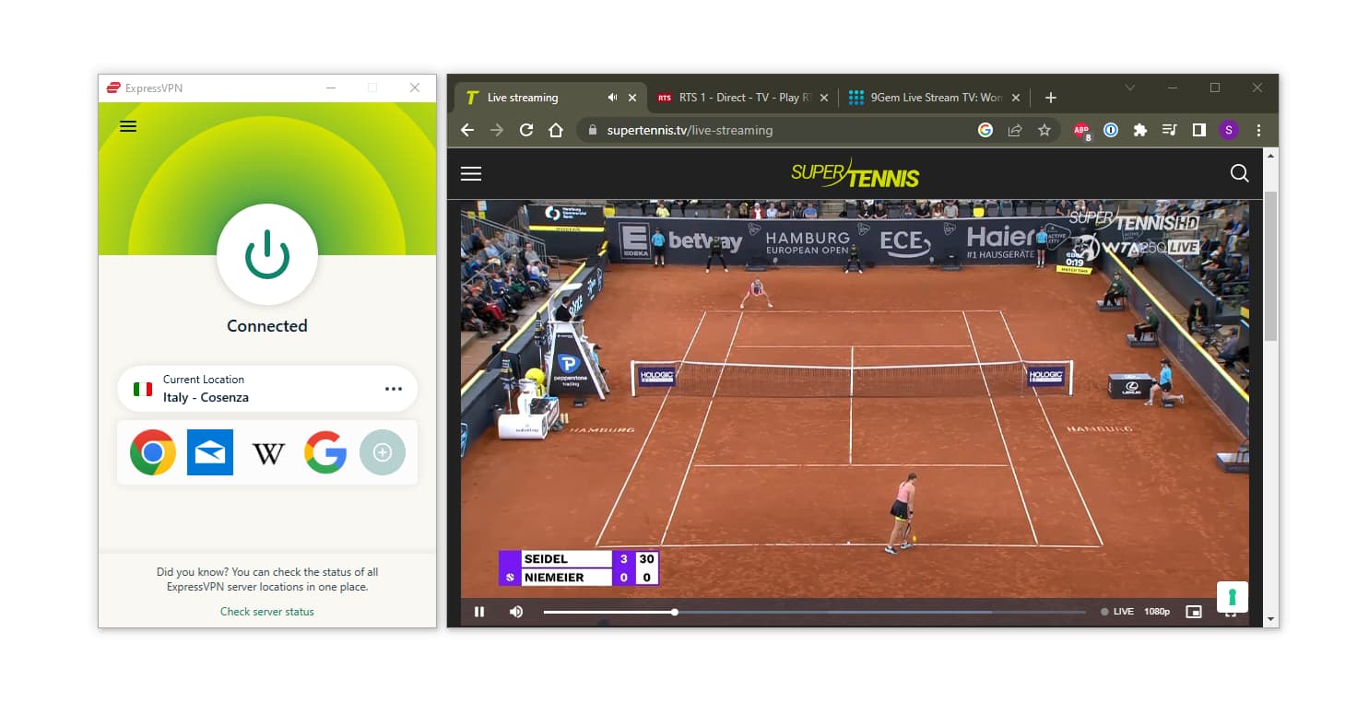The image size is (1357, 714).
Task: Open the Chrome three-dot menu
Action: click(1258, 130)
